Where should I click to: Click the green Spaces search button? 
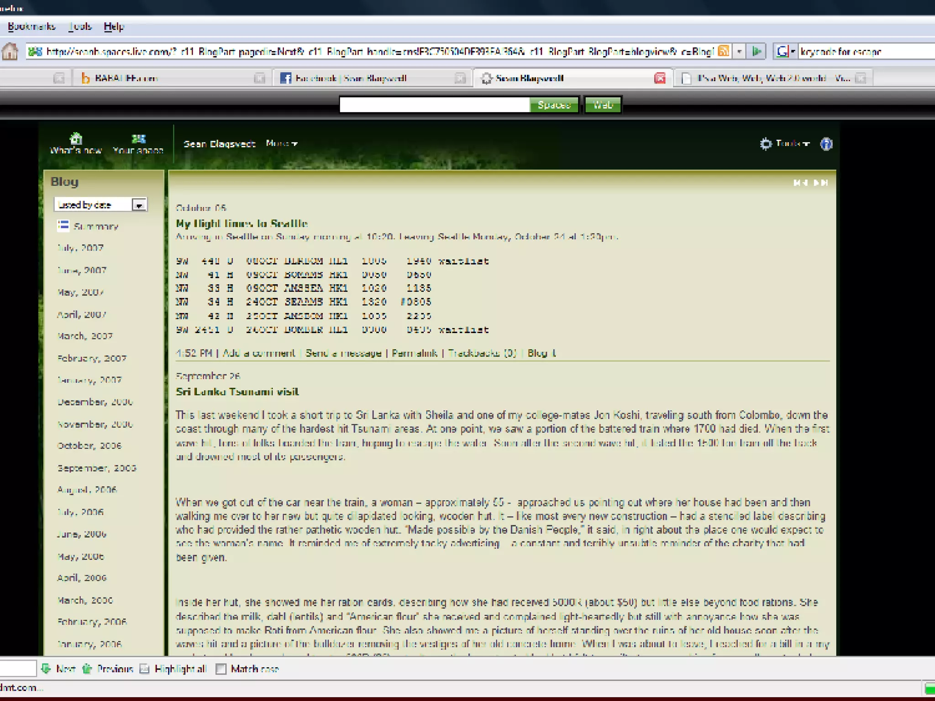tap(554, 105)
